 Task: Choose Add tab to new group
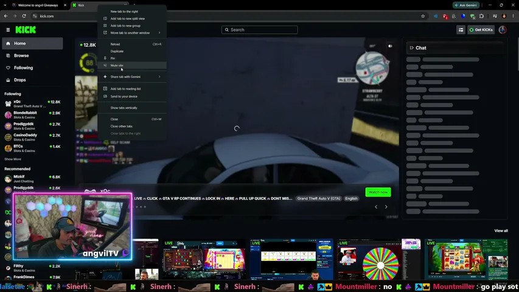coord(132,26)
